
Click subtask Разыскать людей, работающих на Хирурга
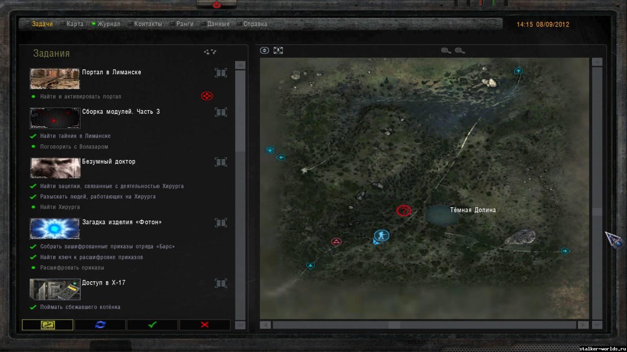click(x=98, y=197)
